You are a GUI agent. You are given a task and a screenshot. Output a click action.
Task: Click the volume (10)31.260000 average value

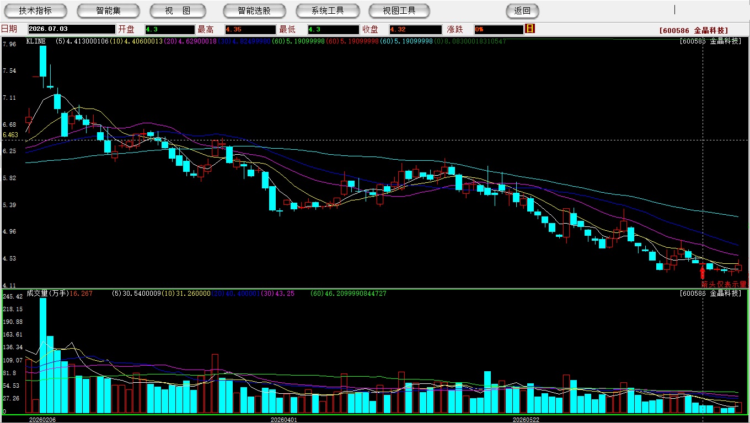(x=185, y=294)
